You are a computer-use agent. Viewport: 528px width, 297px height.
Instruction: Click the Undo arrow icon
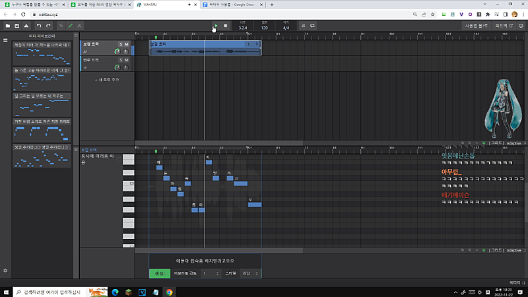39,26
